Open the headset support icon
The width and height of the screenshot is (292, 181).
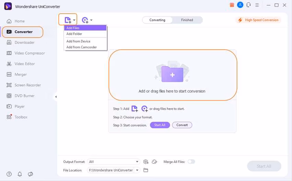pyautogui.click(x=248, y=5)
